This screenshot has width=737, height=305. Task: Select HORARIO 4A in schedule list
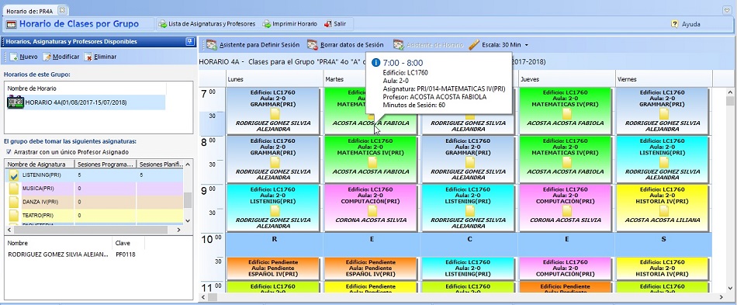point(85,102)
